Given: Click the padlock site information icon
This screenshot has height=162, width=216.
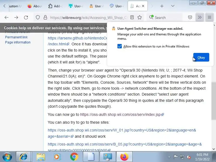Looking at the screenshot, I should [45, 18].
